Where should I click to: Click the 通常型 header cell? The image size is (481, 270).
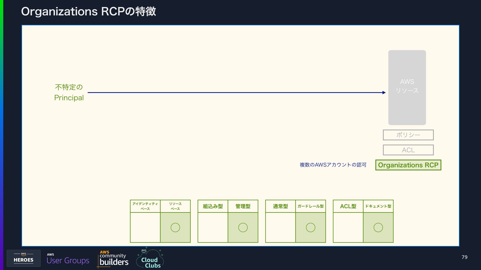pyautogui.click(x=281, y=206)
